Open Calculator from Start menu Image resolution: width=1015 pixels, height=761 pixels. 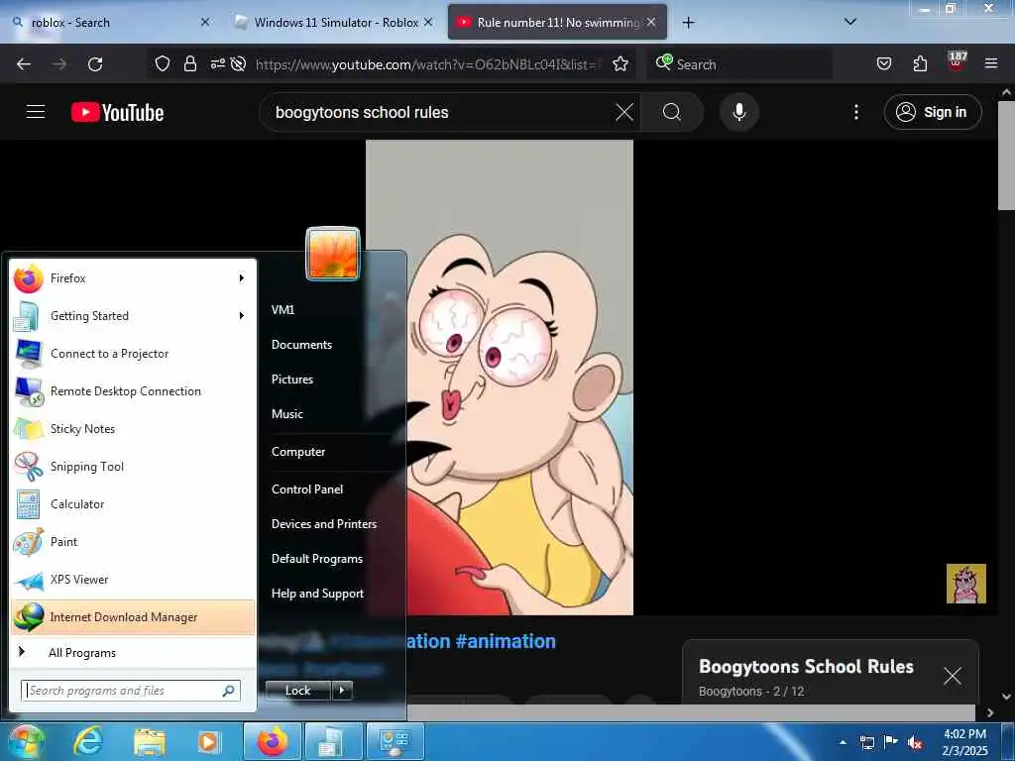coord(133,504)
